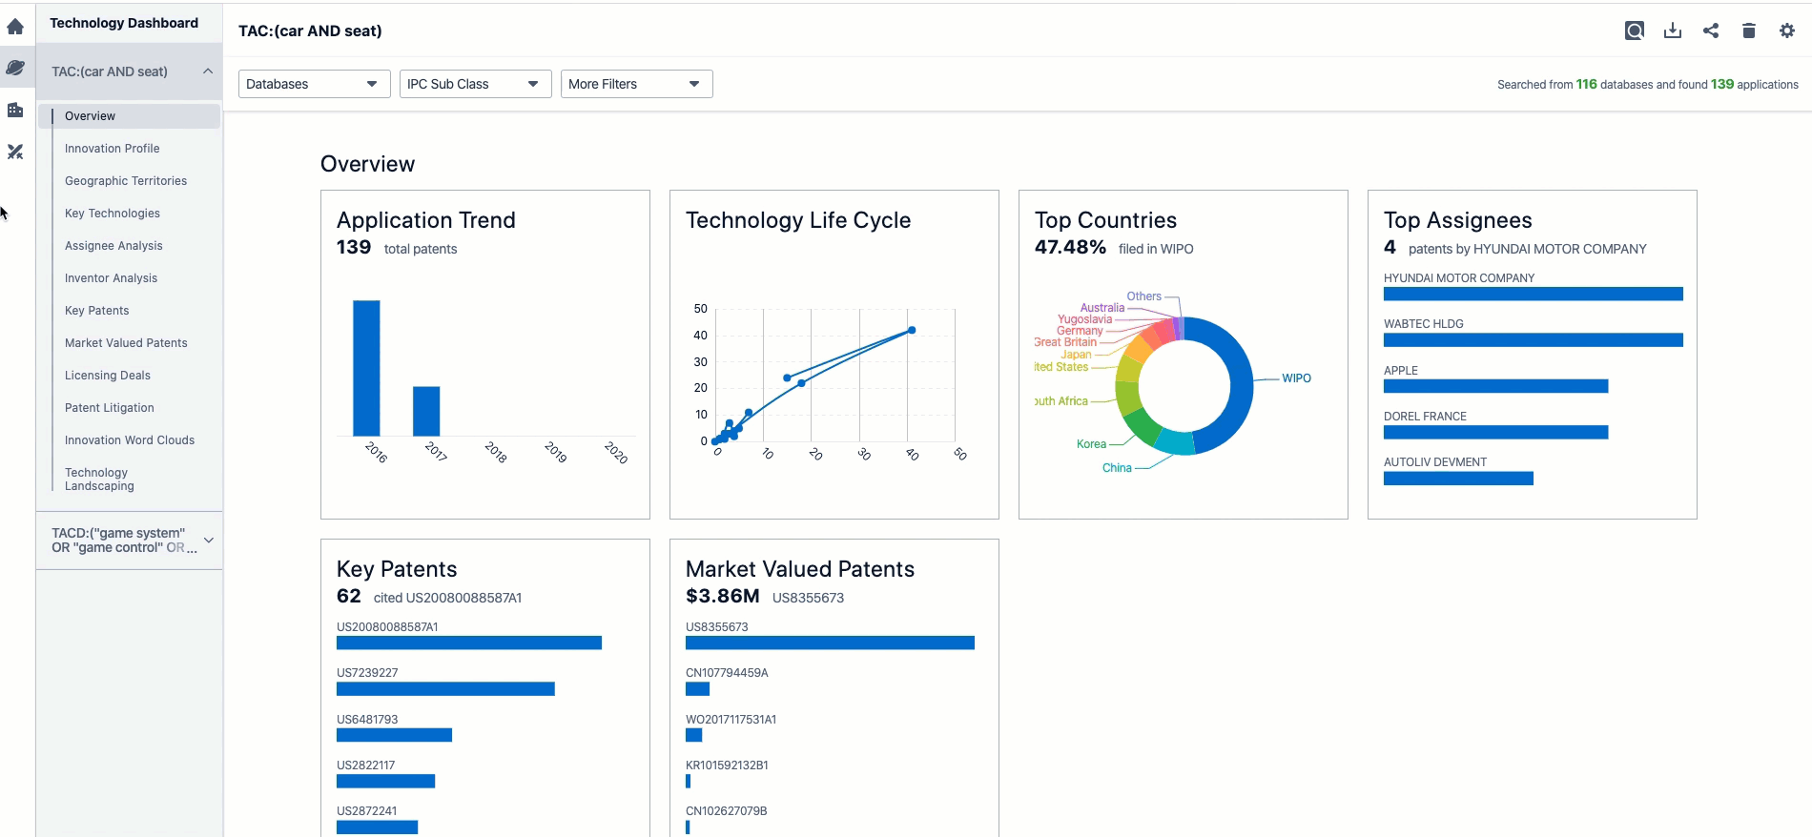
Task: Expand the TACD game system search section
Action: pos(208,541)
